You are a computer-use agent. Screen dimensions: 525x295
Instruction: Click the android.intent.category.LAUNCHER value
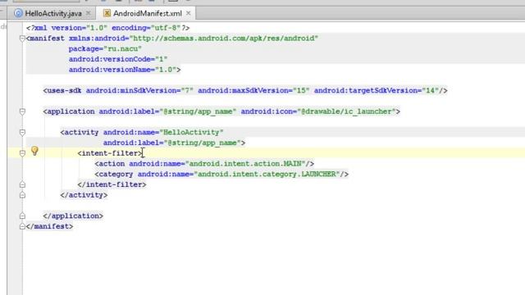(x=267, y=175)
